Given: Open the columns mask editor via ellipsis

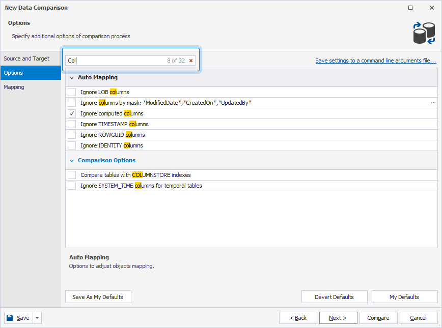Looking at the screenshot, I should [433, 103].
